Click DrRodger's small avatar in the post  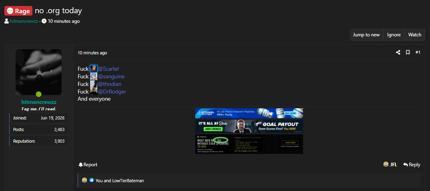pos(94,92)
